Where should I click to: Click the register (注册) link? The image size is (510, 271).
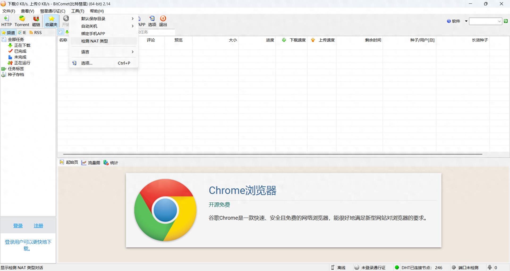click(x=38, y=226)
